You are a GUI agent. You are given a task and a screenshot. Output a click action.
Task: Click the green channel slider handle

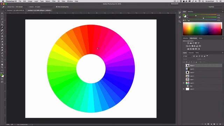[x=203, y=18]
